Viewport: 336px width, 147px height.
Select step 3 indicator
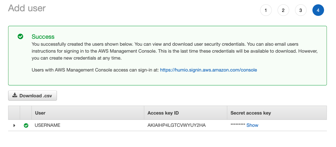pos(300,10)
